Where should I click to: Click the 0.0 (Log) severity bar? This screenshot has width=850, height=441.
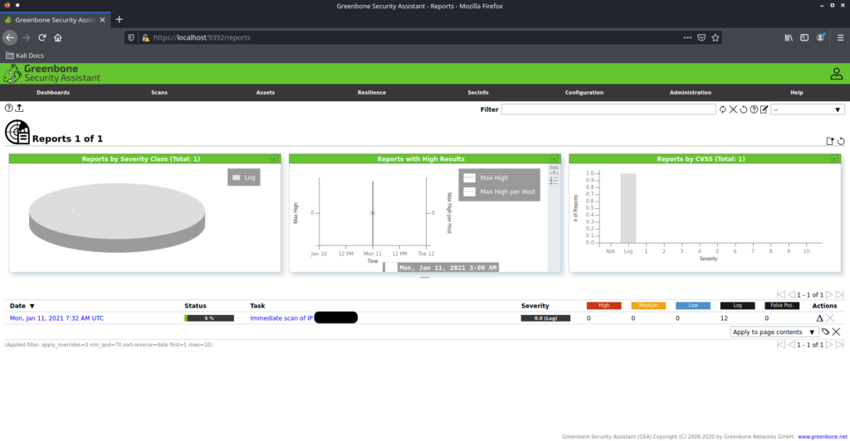[545, 318]
